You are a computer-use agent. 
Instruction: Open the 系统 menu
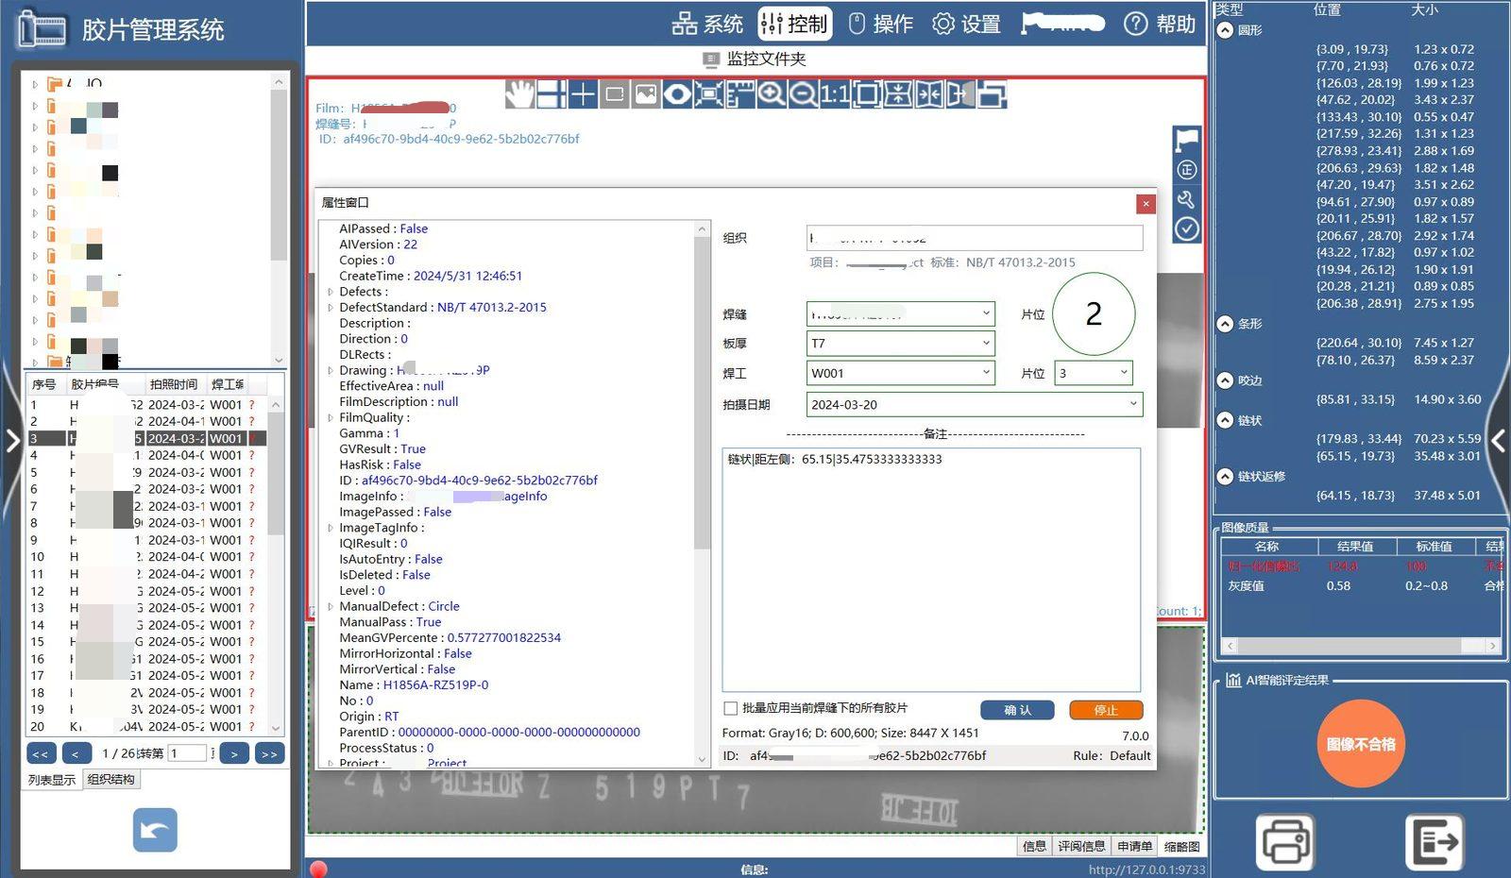point(707,24)
